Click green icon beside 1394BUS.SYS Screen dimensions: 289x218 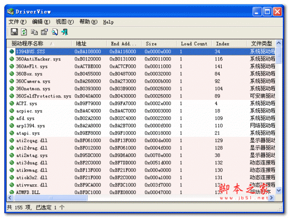[12, 51]
